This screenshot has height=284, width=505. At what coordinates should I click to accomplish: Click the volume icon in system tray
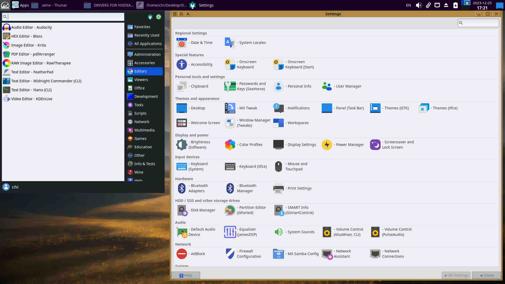pyautogui.click(x=419, y=5)
